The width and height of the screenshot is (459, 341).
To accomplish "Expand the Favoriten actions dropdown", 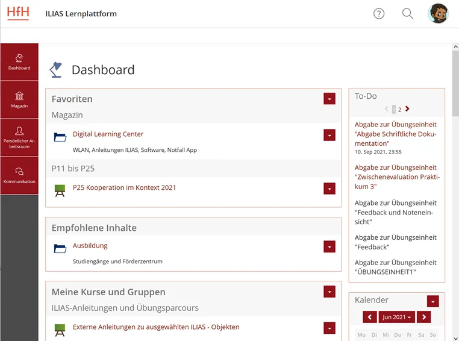I will (x=329, y=99).
